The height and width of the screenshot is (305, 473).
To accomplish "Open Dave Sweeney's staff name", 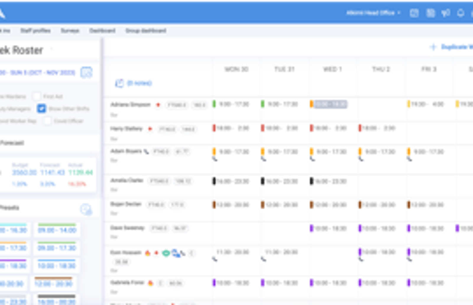I will [x=127, y=228].
